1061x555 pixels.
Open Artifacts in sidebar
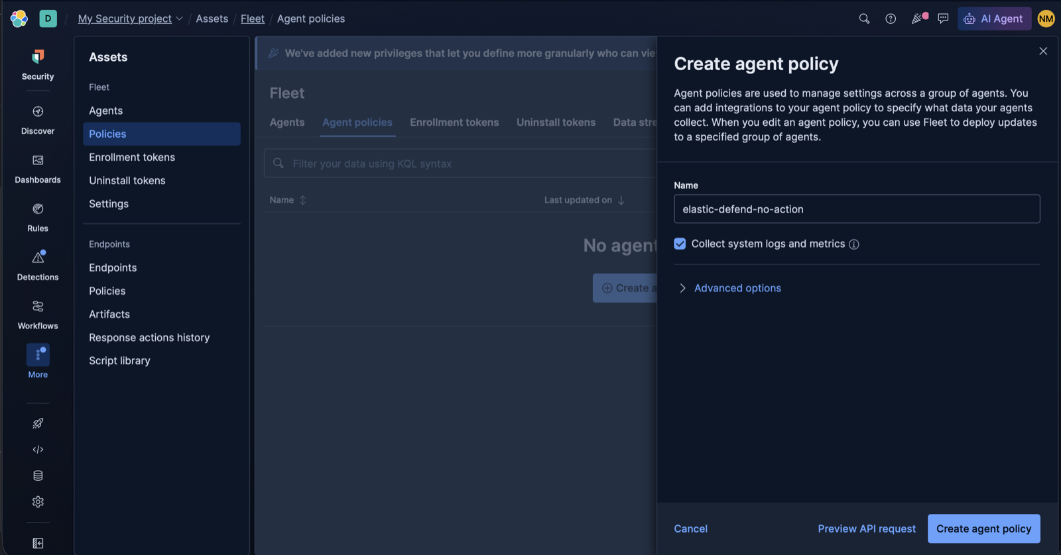(x=109, y=314)
